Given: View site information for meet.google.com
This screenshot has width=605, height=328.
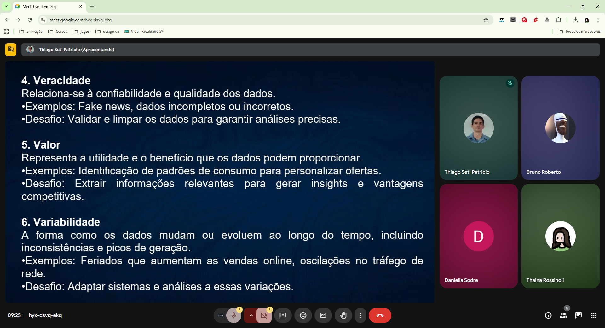Looking at the screenshot, I should [43, 20].
